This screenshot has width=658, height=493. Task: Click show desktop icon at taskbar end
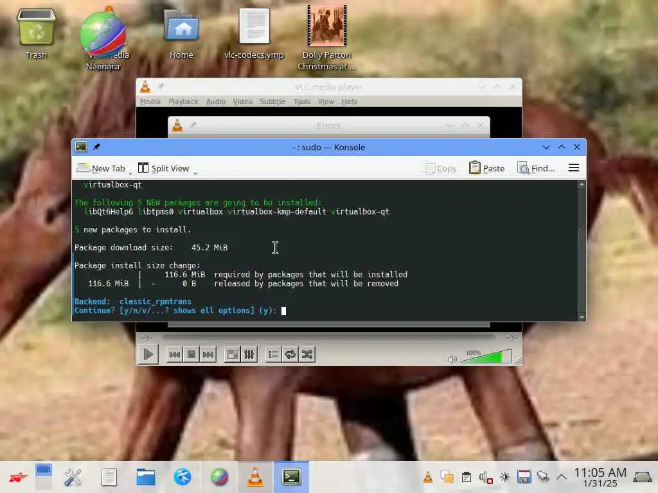[x=643, y=477]
